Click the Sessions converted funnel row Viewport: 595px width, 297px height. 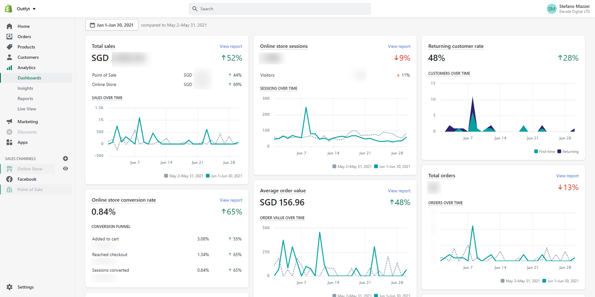(x=167, y=270)
